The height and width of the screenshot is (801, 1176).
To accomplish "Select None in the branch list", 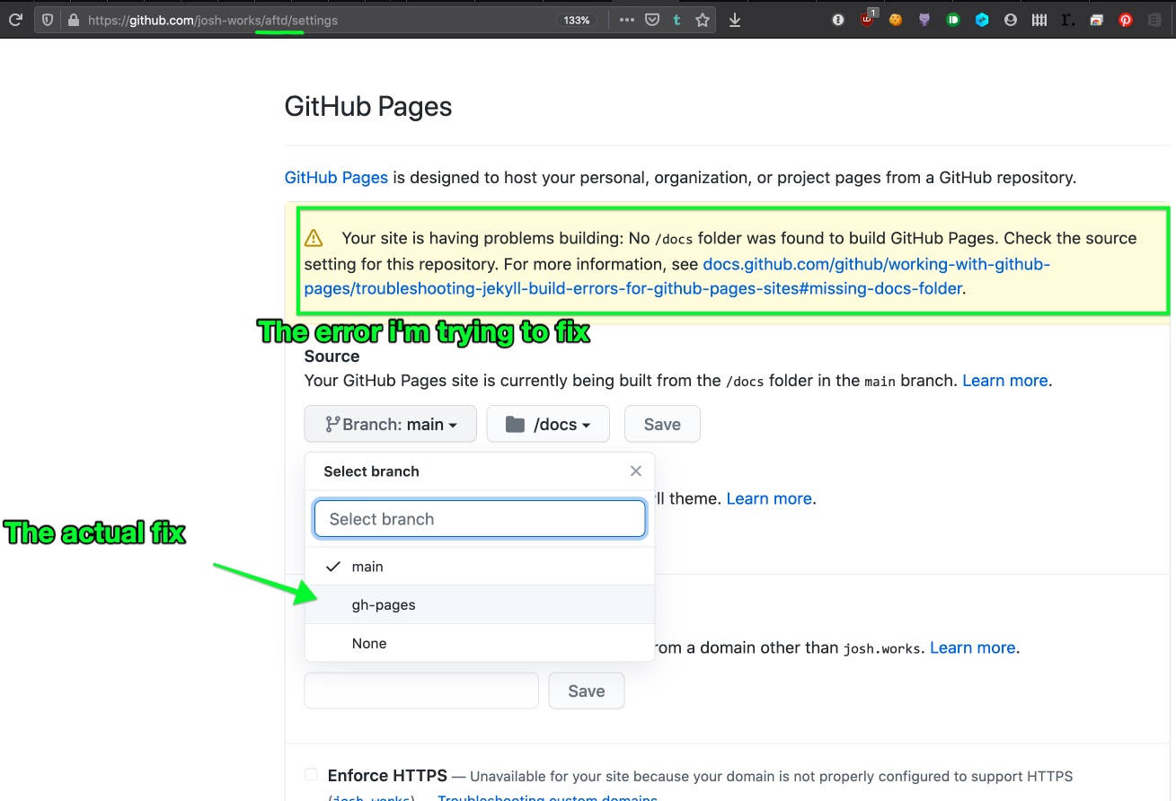I will pos(480,643).
